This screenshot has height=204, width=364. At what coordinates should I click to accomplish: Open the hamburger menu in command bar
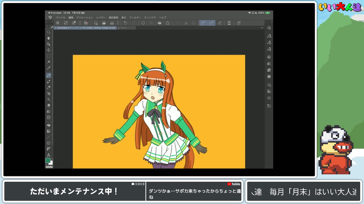point(58,23)
